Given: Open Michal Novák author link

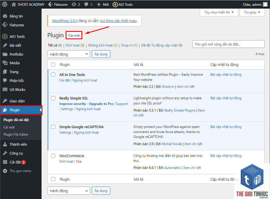Looking at the screenshot, I should (x=172, y=144).
